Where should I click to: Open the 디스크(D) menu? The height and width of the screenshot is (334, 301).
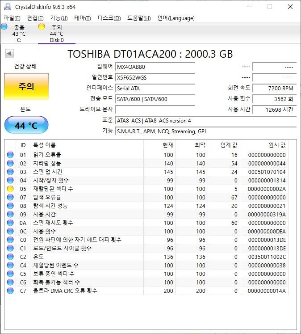109,18
